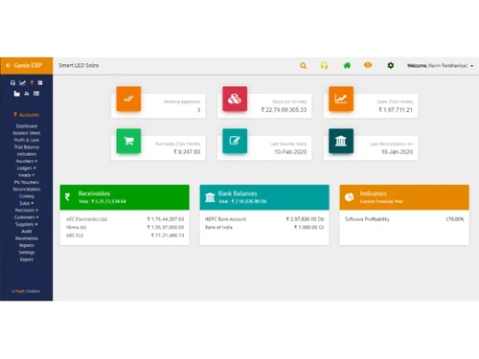479x359 pixels.
Task: Click the line chart icon in sidebar
Action: (22, 83)
